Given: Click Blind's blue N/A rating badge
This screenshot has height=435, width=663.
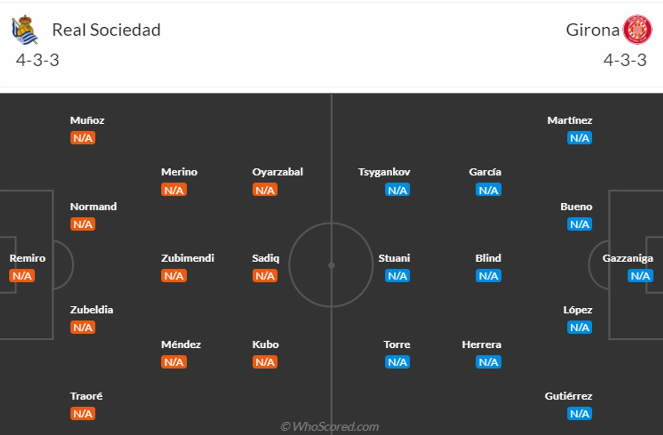Looking at the screenshot, I should tap(489, 276).
